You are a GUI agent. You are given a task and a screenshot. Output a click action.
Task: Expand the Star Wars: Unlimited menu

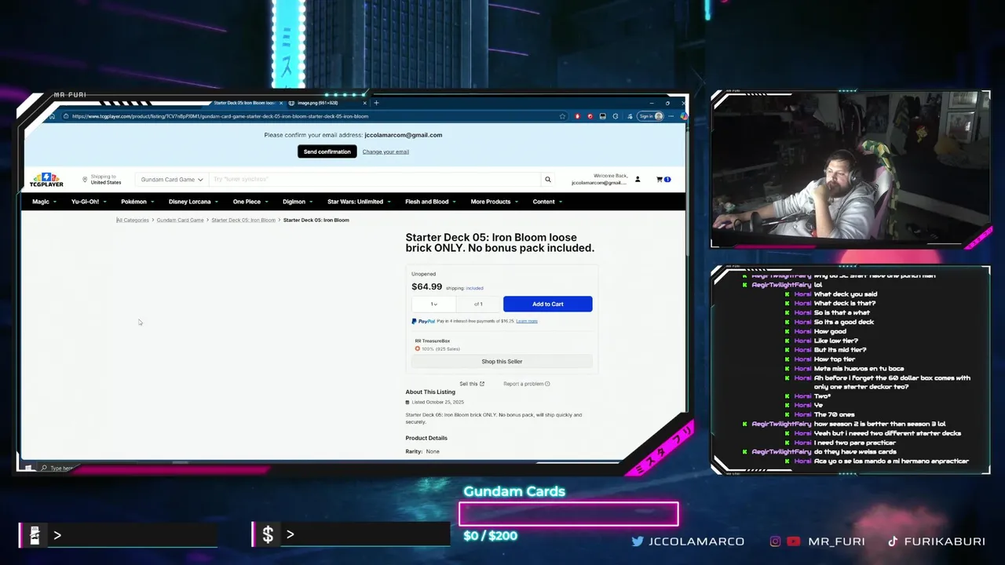(x=360, y=202)
